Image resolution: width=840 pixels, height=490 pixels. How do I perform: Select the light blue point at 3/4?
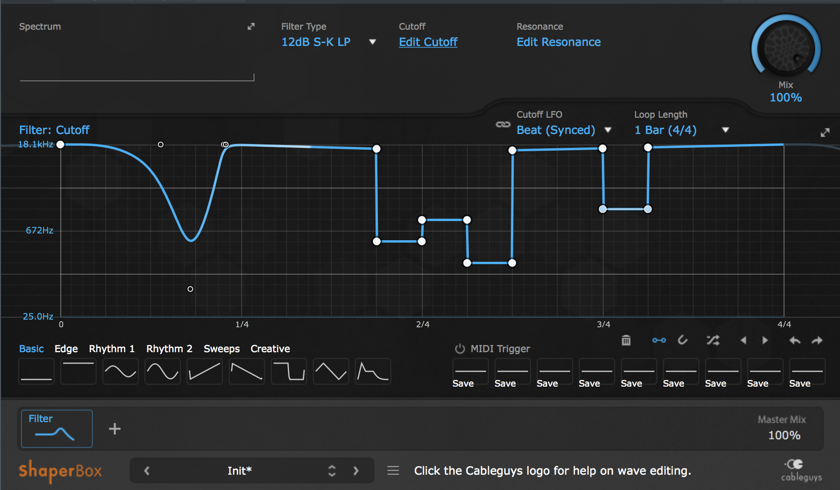coord(603,209)
